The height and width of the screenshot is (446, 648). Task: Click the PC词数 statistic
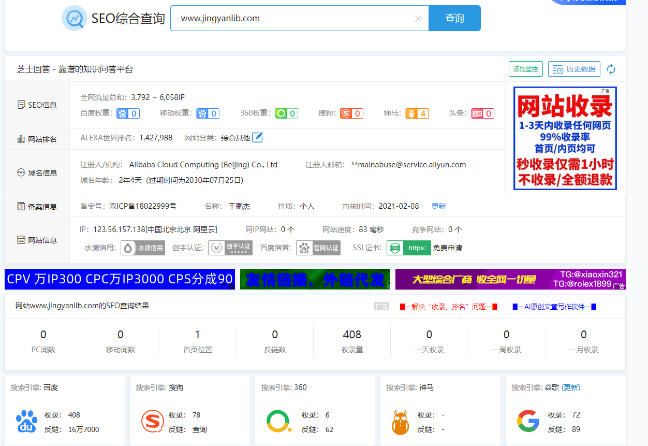click(43, 341)
